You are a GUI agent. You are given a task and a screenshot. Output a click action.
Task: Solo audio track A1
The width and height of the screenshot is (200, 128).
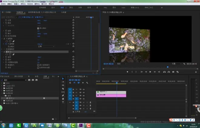click(87, 102)
